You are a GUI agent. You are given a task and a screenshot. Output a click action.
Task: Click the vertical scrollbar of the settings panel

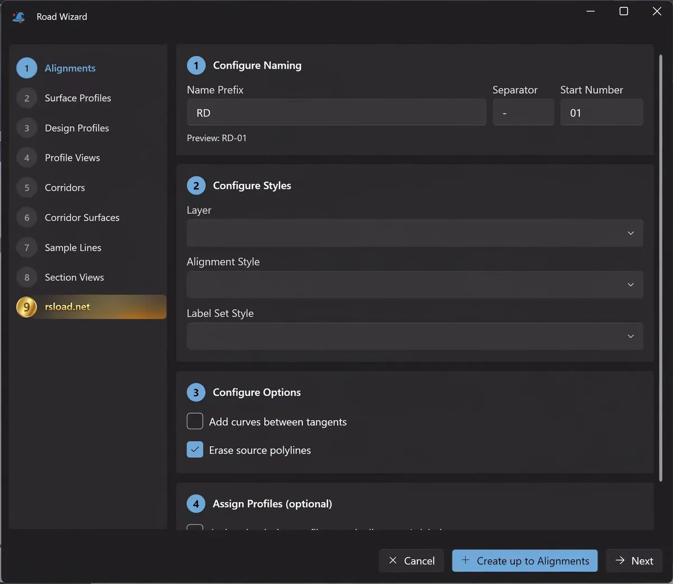click(661, 268)
